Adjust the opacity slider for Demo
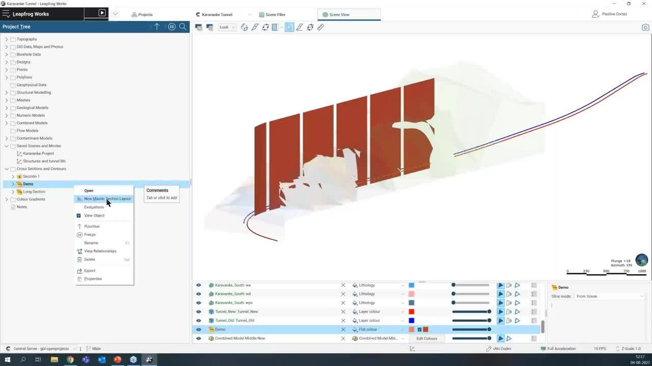Image resolution: width=652 pixels, height=366 pixels. pyautogui.click(x=471, y=329)
